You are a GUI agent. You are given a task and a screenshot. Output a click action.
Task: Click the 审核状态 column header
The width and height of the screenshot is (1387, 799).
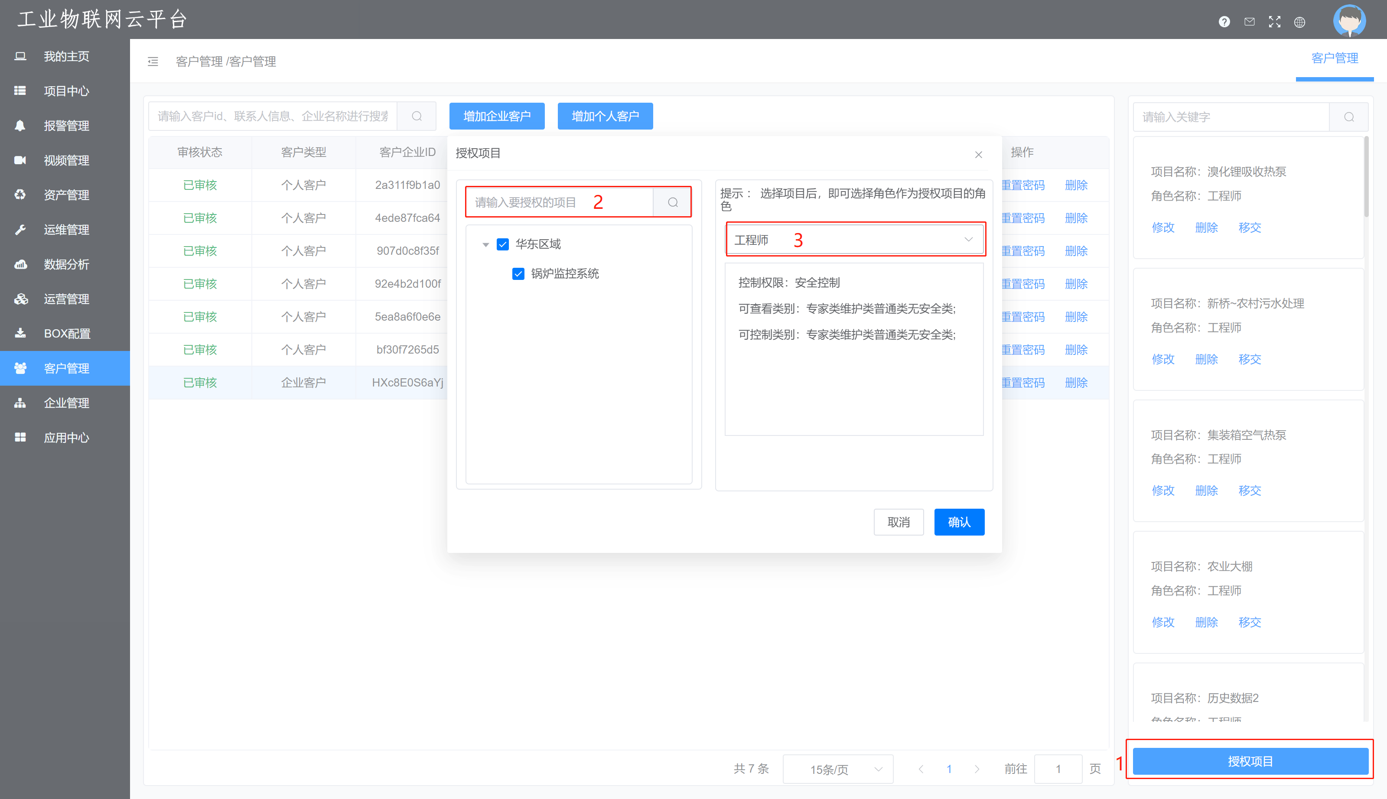coord(200,153)
